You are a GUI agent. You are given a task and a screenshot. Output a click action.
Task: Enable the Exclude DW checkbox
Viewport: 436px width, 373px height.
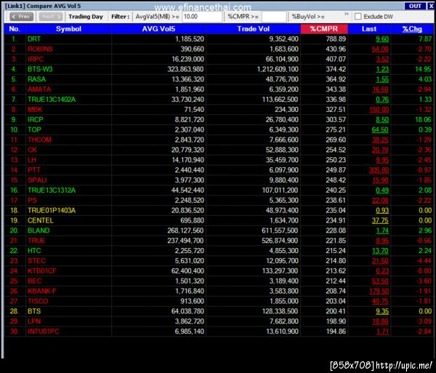[x=358, y=17]
